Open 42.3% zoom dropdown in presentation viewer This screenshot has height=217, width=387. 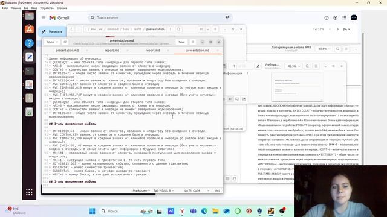coord(294,66)
